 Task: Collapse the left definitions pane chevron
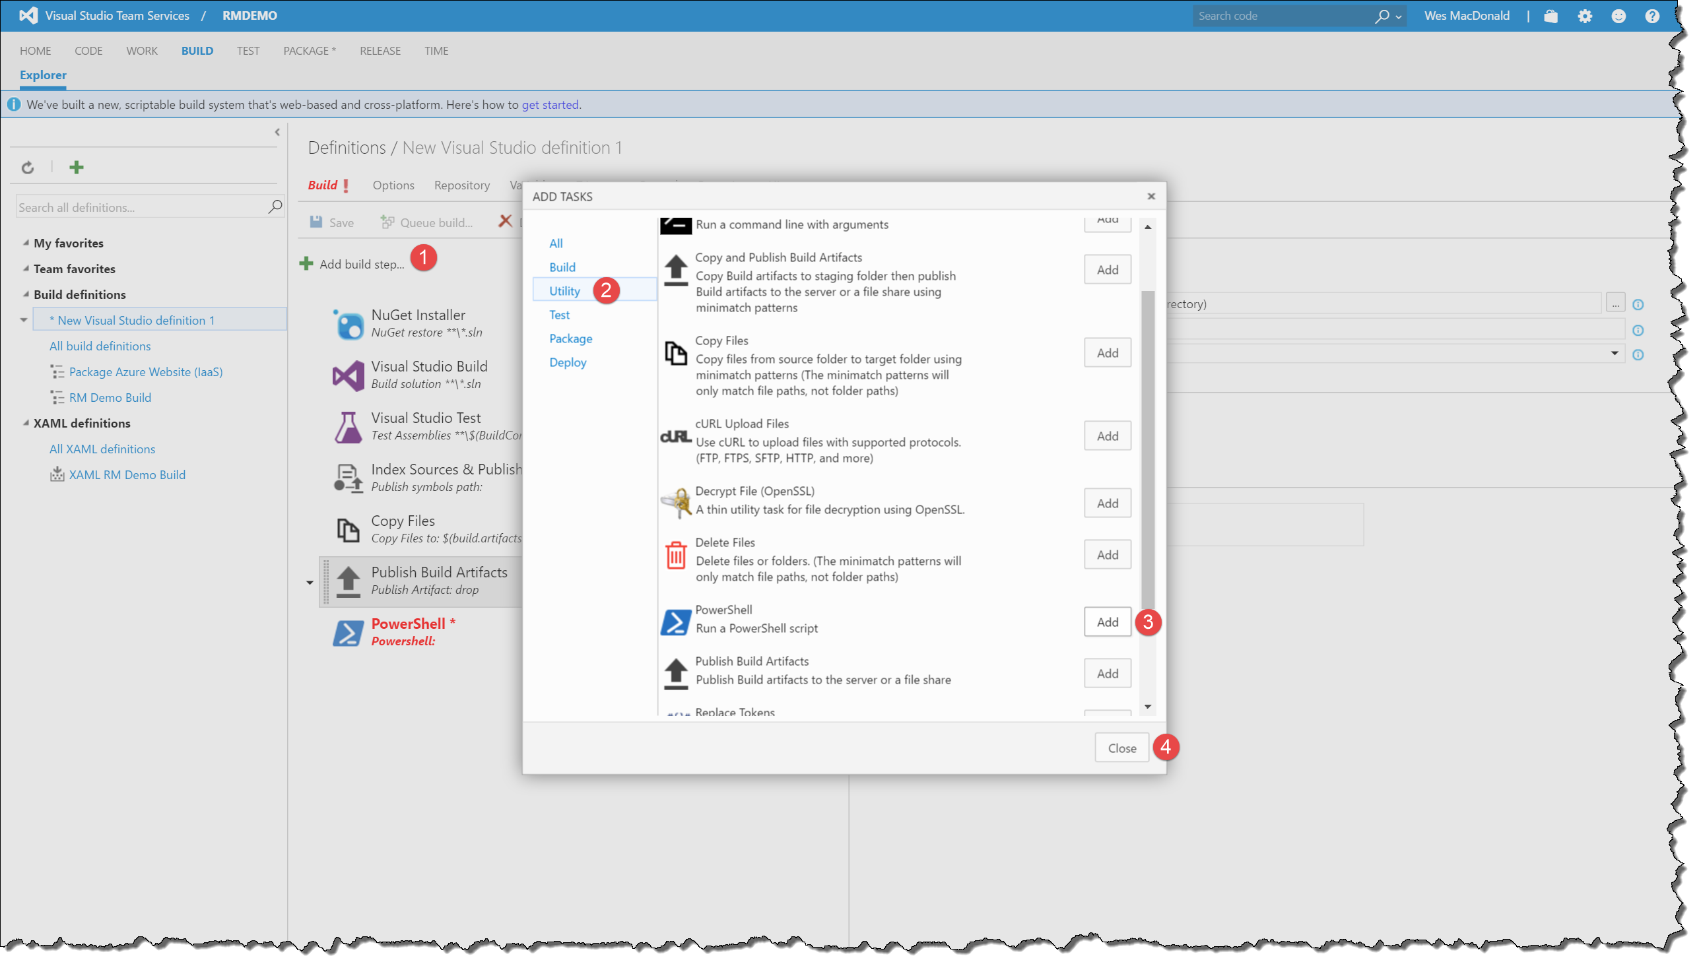tap(277, 132)
